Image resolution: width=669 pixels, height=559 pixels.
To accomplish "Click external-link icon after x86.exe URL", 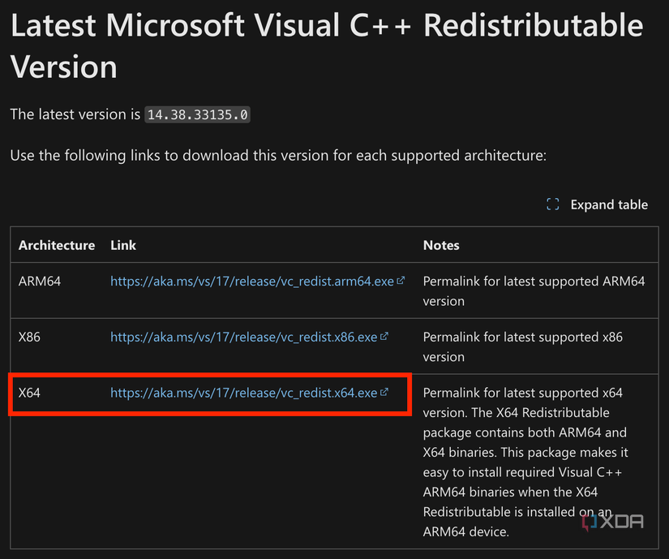I will pyautogui.click(x=384, y=336).
